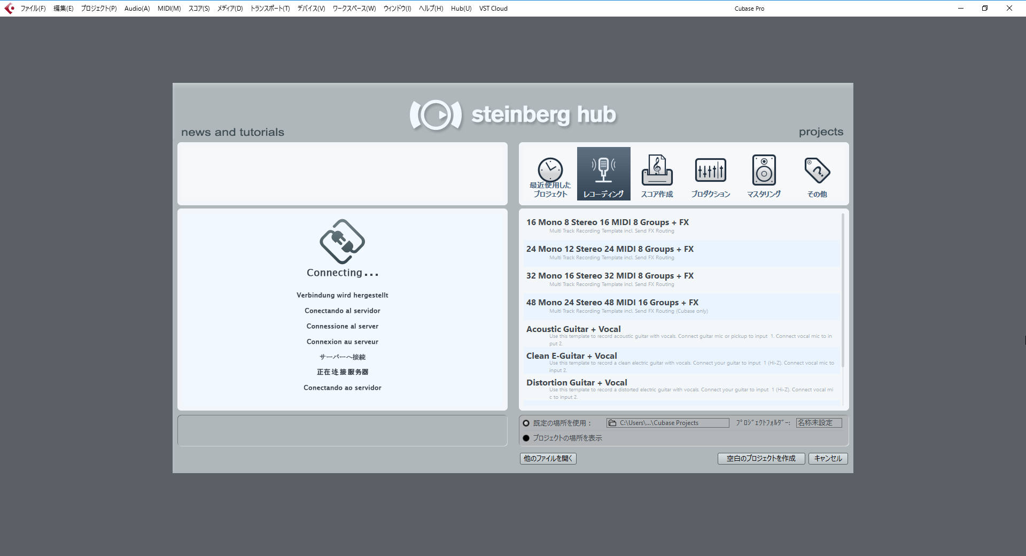1026x556 pixels.
Task: Open the Hub(U) menu
Action: coord(461,9)
